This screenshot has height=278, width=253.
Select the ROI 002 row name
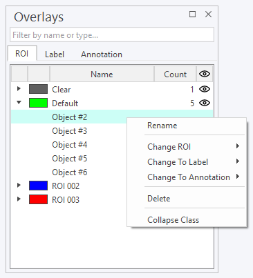coord(66,186)
